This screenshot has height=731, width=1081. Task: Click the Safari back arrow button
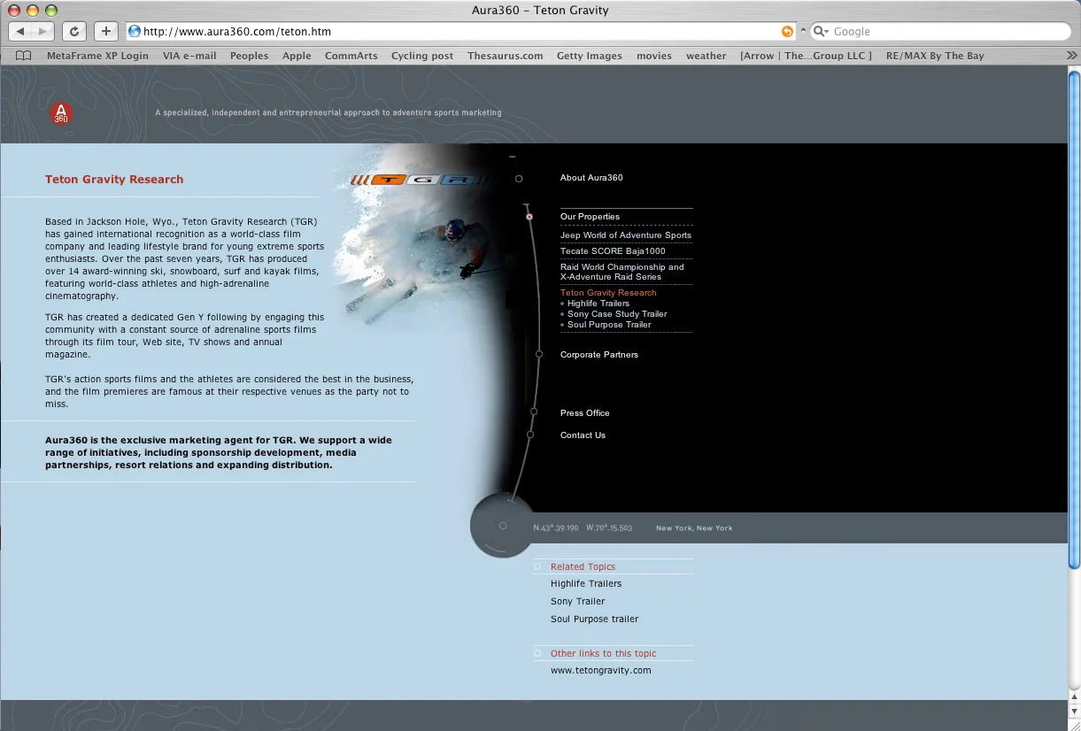20,31
